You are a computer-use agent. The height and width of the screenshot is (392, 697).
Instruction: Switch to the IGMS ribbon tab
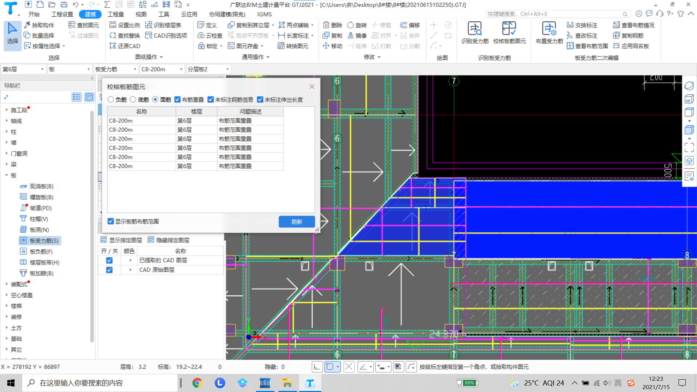264,14
